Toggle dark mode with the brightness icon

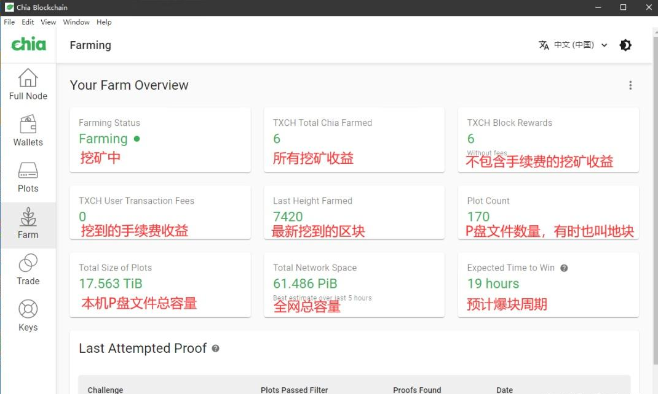[x=625, y=45]
